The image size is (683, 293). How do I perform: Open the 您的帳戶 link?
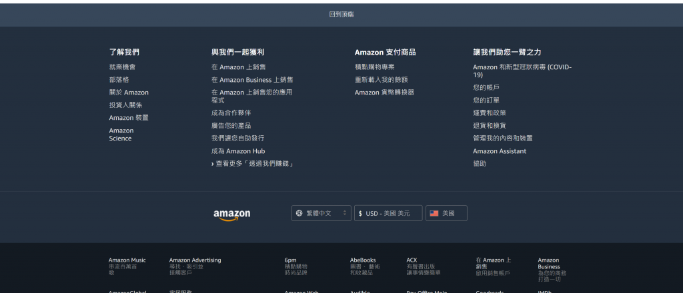coord(486,87)
